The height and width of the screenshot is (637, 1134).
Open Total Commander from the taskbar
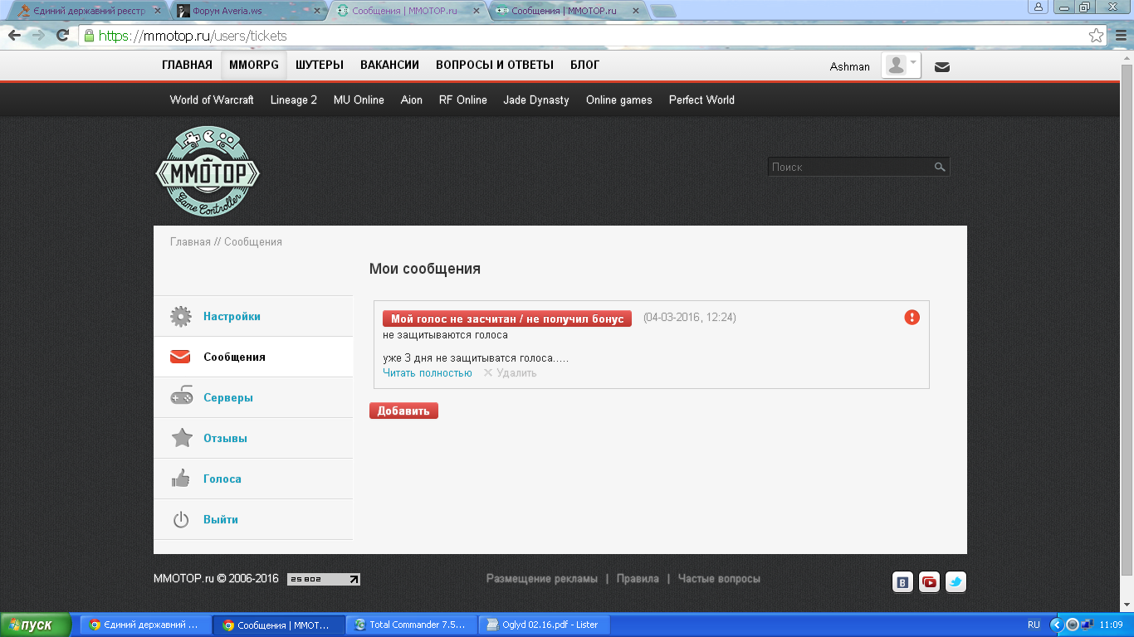(x=413, y=625)
